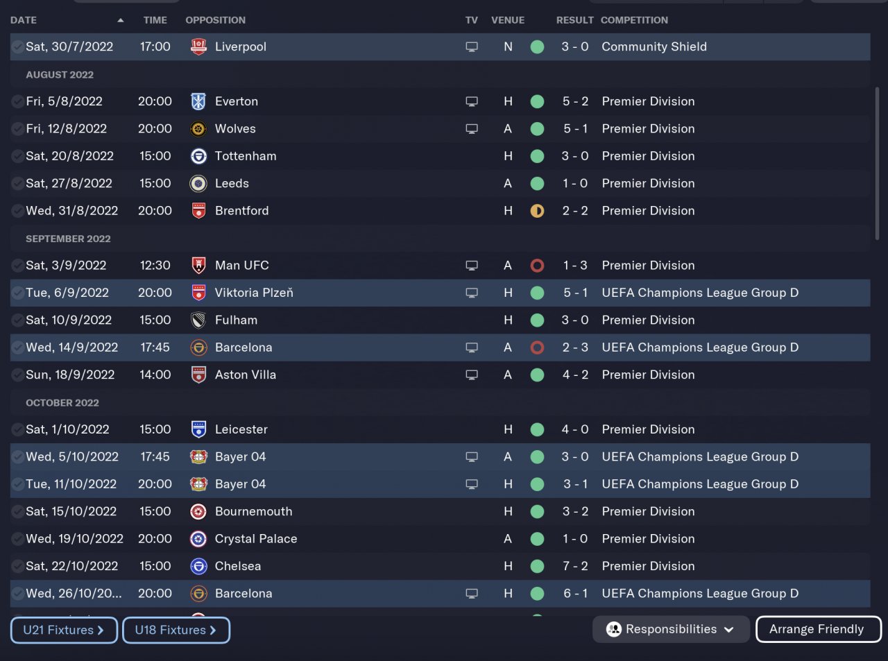Open the Responsibilities dropdown
The image size is (888, 661).
(671, 629)
